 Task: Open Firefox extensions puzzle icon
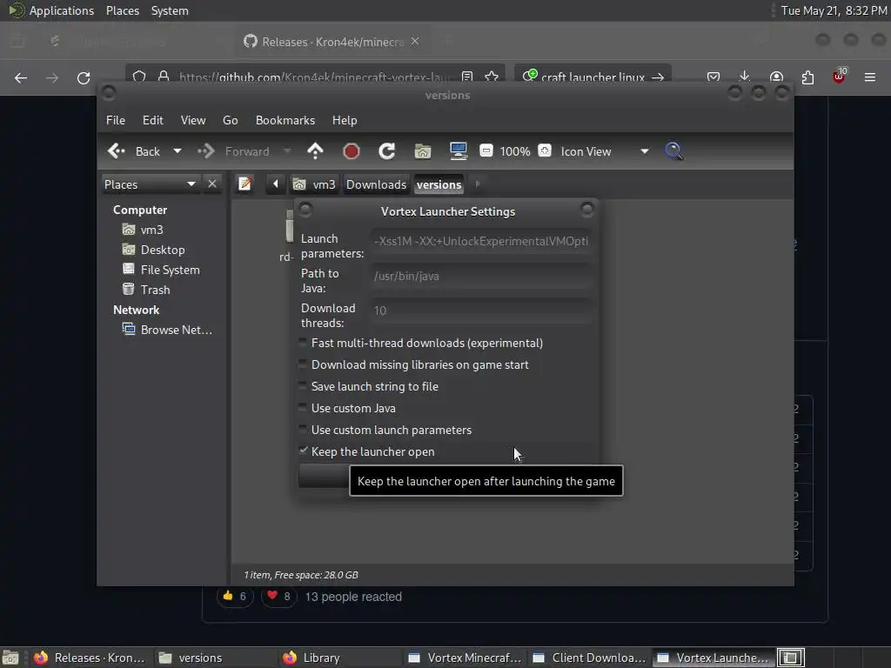(807, 77)
